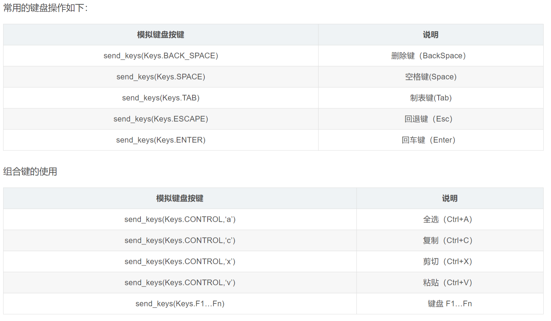Click the second table's 说明 header
The width and height of the screenshot is (551, 321).
(x=449, y=198)
